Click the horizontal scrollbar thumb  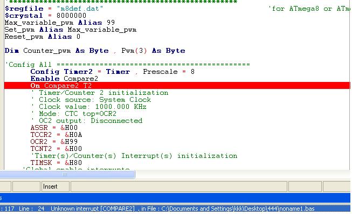pyautogui.click(x=67, y=174)
